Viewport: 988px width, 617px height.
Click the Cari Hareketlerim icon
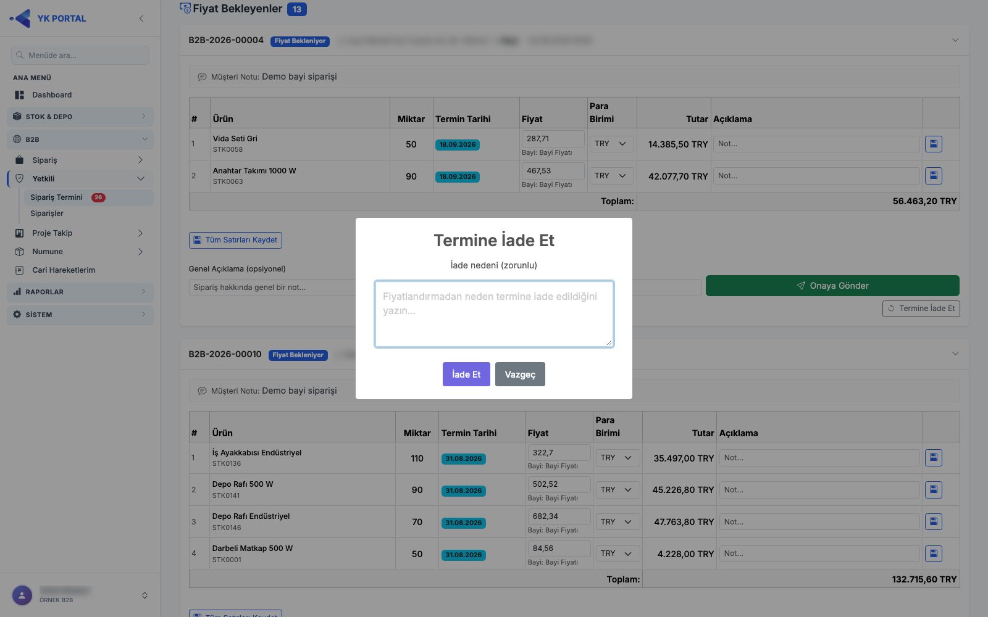pyautogui.click(x=19, y=270)
